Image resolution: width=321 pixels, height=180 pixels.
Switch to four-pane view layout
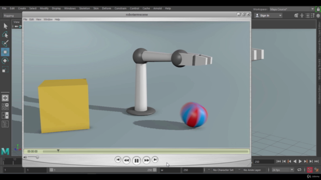coord(5,106)
